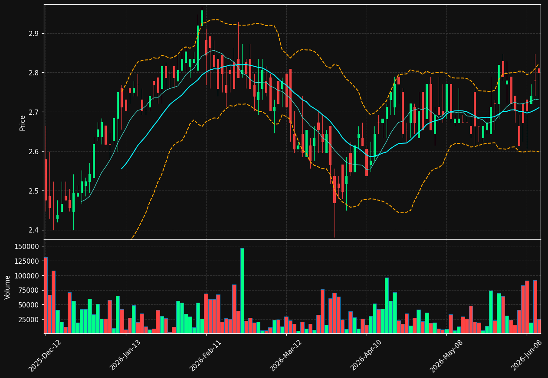
Task: Click the Price axis title
Action: coord(23,123)
